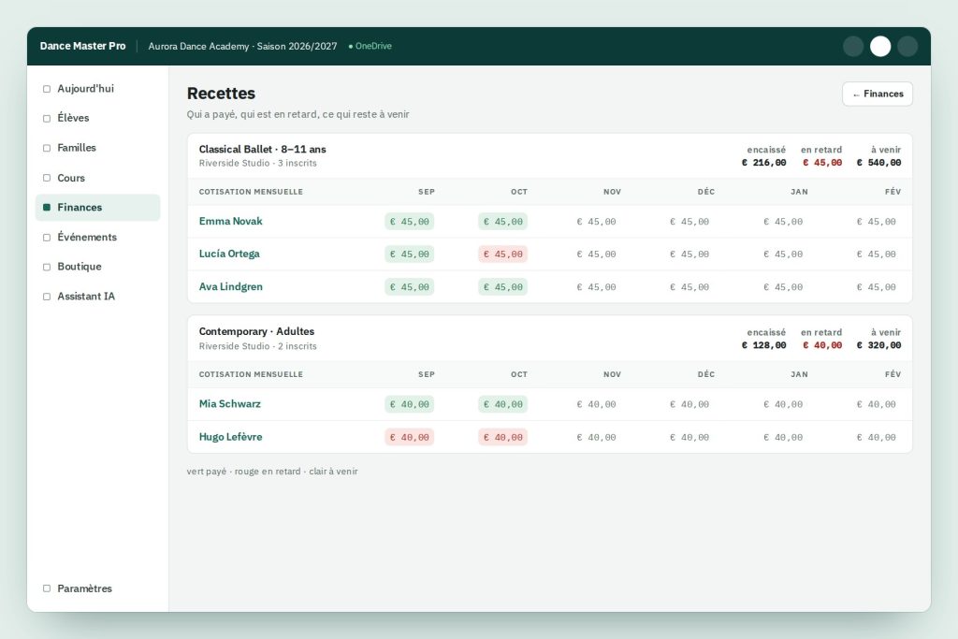Open Lucía Ortega's student link
The image size is (958, 639).
pos(229,254)
